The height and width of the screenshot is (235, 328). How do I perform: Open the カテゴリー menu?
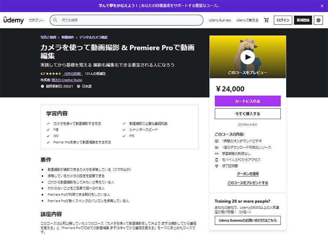[x=36, y=20]
